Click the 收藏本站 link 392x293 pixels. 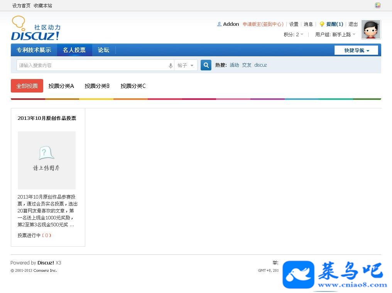[x=43, y=5]
